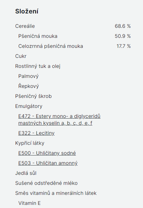Click the 68.6 % value

[123, 26]
